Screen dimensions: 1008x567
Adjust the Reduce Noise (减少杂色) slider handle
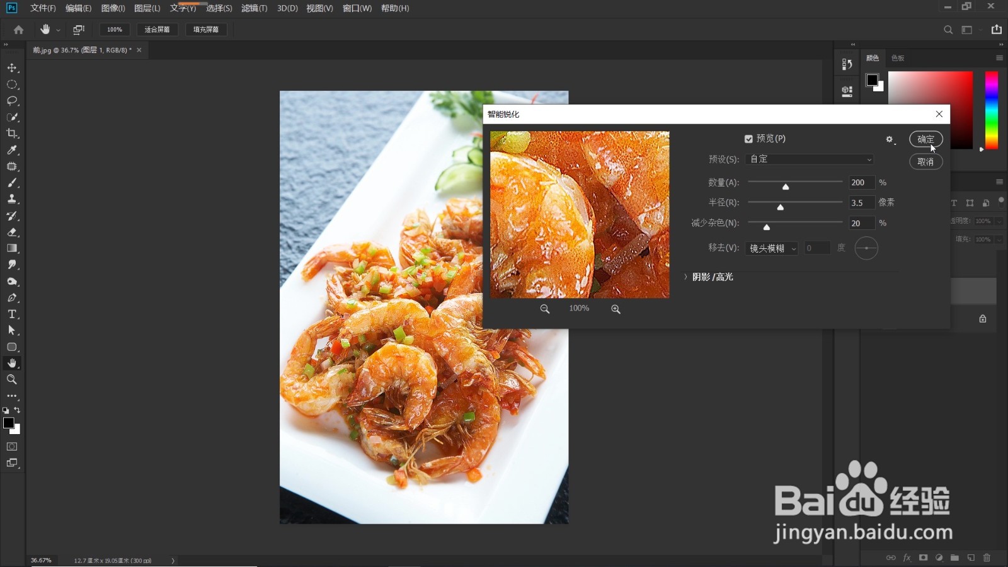pos(767,227)
